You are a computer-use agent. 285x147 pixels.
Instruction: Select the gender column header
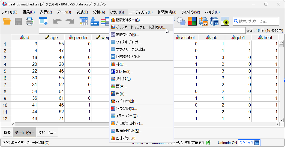78,37
